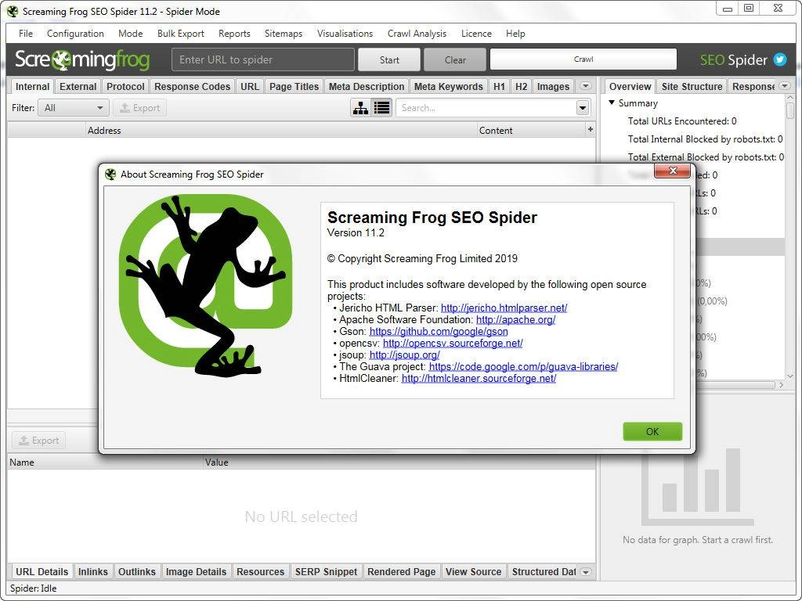Select the Image Details bottom tab
Screen dimensions: 802x601
coord(196,572)
